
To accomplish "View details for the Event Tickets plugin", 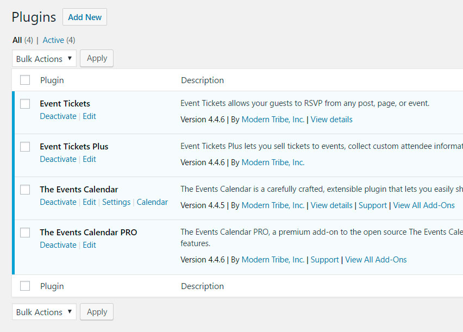I will [331, 120].
